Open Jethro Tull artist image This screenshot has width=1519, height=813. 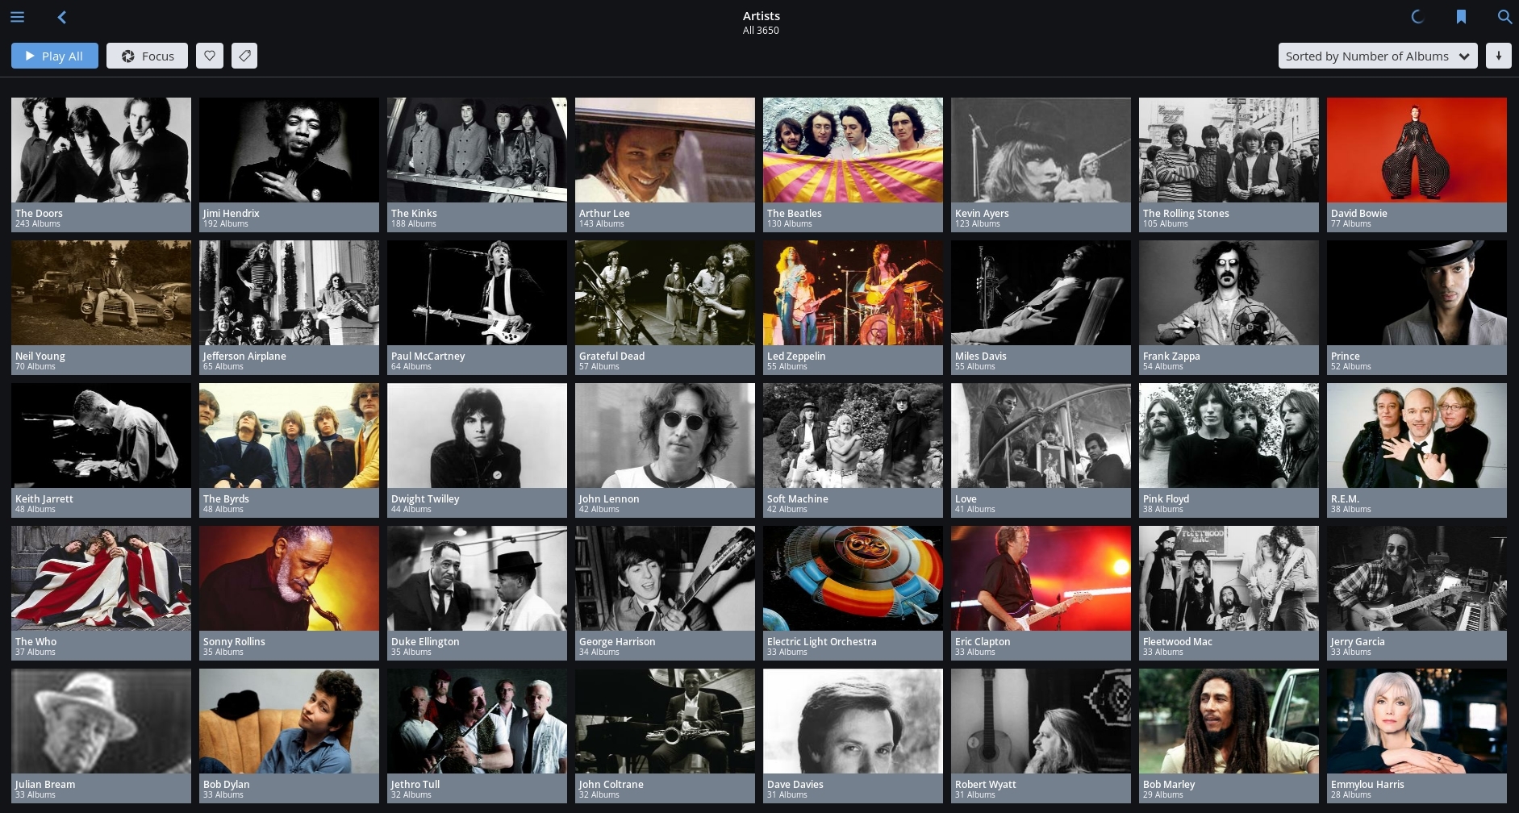[477, 721]
